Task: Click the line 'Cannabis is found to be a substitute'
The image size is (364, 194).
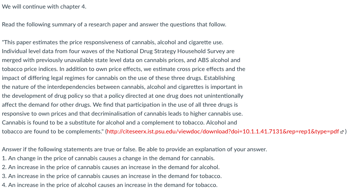Action: 119,123
